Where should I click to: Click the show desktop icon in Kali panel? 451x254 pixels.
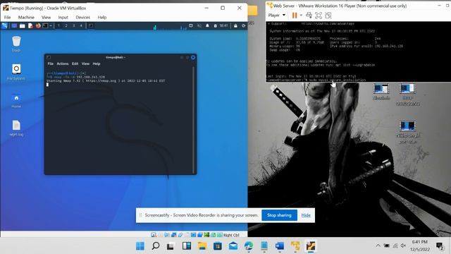click(x=14, y=26)
